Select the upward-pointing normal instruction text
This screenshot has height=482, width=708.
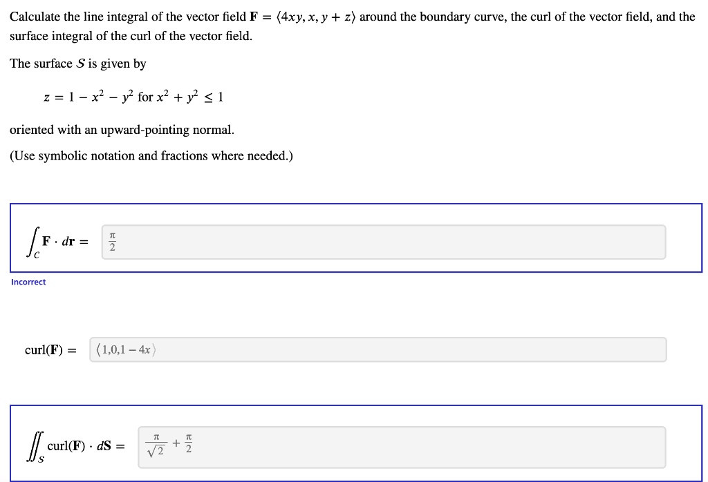click(121, 129)
